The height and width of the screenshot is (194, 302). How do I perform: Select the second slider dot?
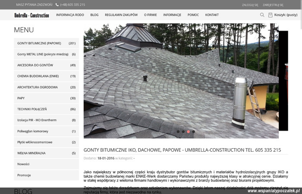(183, 131)
